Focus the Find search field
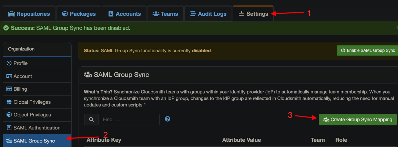 tap(129, 120)
